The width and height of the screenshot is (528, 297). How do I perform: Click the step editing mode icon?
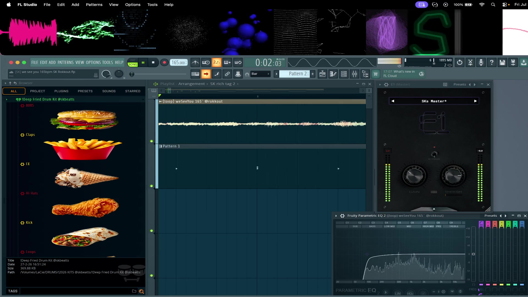(217, 74)
